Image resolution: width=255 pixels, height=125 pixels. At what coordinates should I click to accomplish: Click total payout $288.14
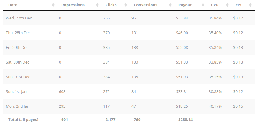pyautogui.click(x=185, y=120)
